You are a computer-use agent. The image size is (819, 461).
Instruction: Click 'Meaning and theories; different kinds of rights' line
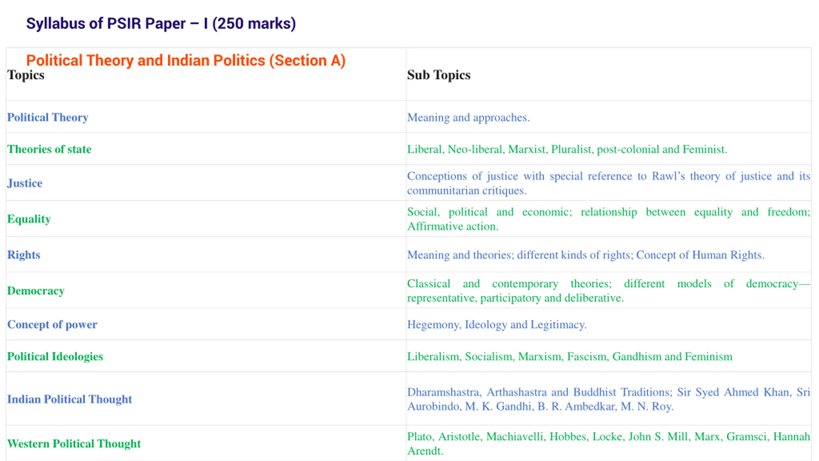(585, 255)
